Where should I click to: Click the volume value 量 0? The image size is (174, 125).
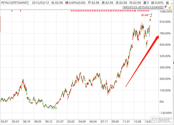pyautogui.click(x=146, y=3)
